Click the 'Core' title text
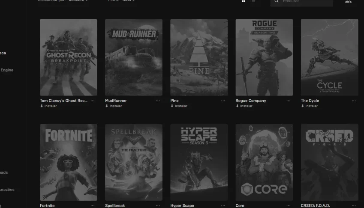364x208 pixels. pyautogui.click(x=240, y=205)
